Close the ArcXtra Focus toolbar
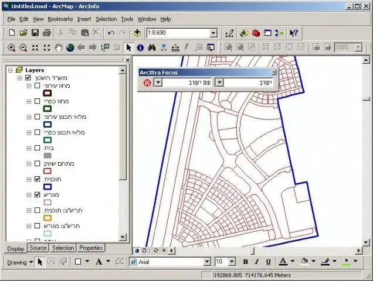Screen dimensions: 373x281 (x=274, y=72)
